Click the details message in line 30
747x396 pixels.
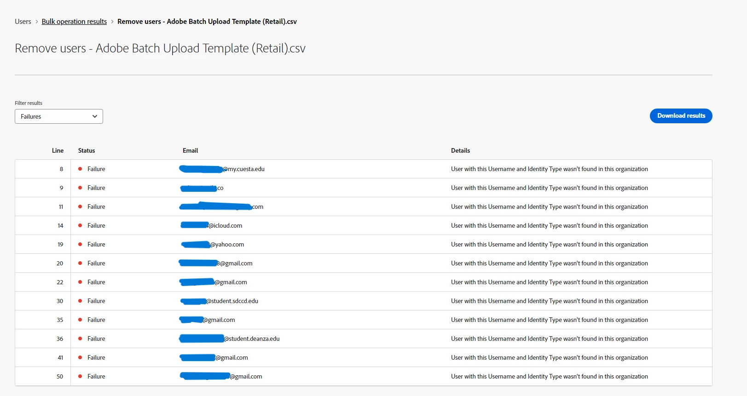pyautogui.click(x=550, y=301)
